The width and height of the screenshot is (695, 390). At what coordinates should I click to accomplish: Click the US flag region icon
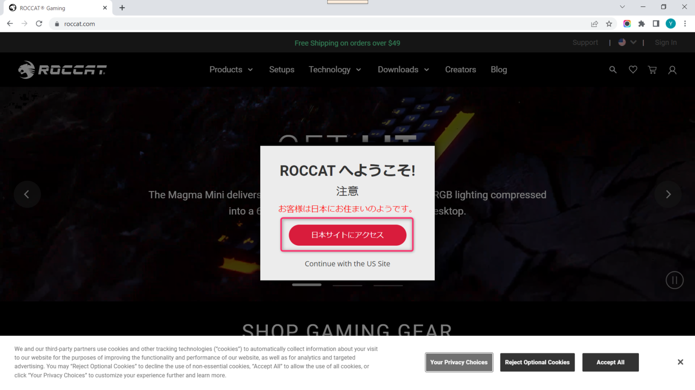pos(622,42)
